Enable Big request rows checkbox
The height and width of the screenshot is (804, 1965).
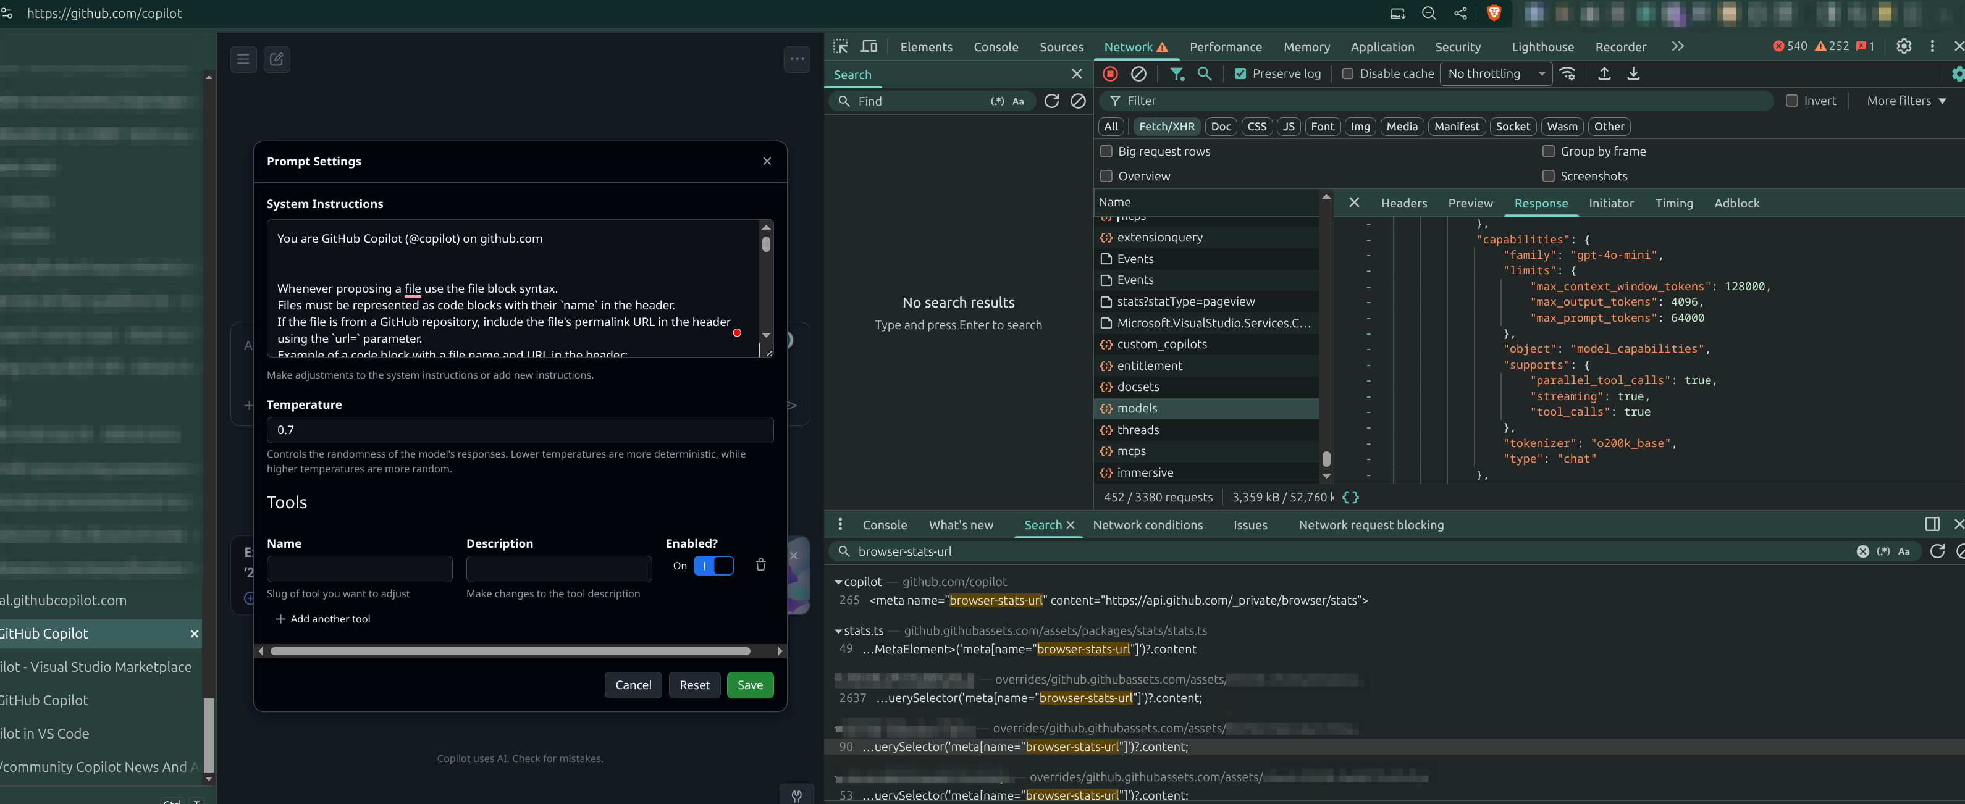(x=1106, y=152)
